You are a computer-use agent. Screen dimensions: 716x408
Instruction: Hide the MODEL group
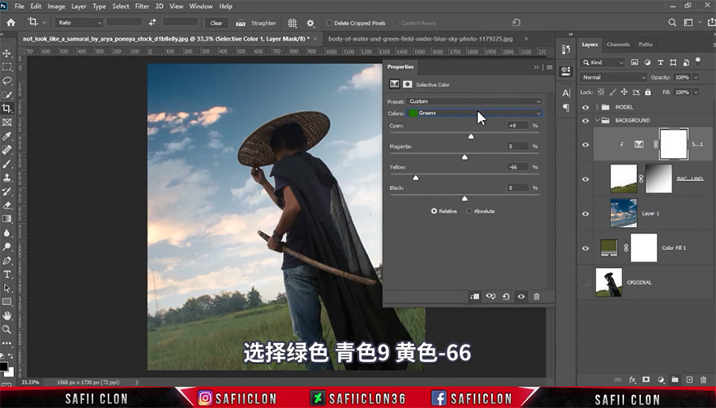(x=585, y=107)
